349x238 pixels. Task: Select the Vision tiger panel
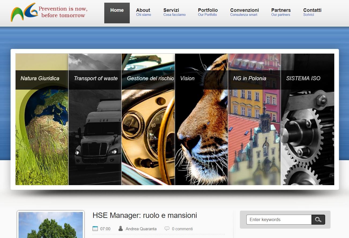(201, 119)
